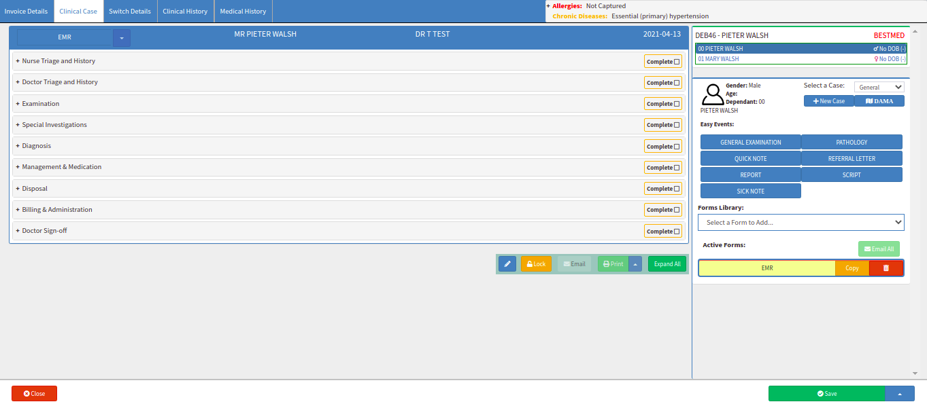
Task: Click the BESTMED scheme label
Action: 889,35
